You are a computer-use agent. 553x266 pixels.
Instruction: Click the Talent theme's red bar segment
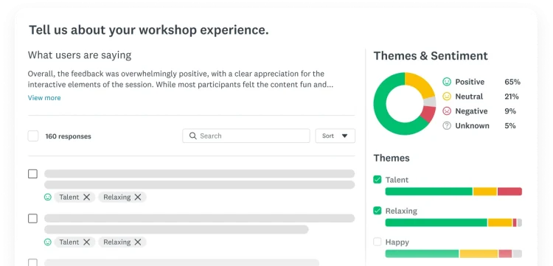click(509, 192)
